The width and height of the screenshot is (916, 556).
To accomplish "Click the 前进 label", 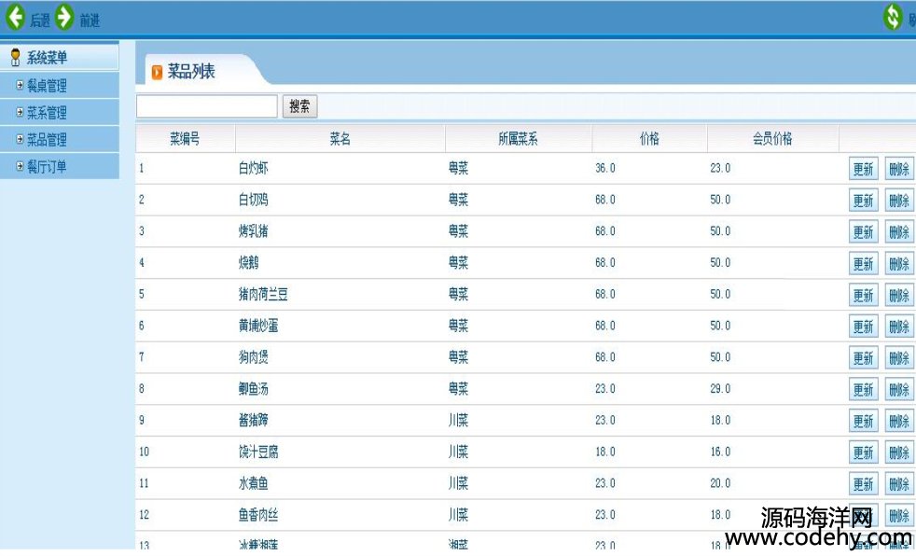I will click(90, 21).
